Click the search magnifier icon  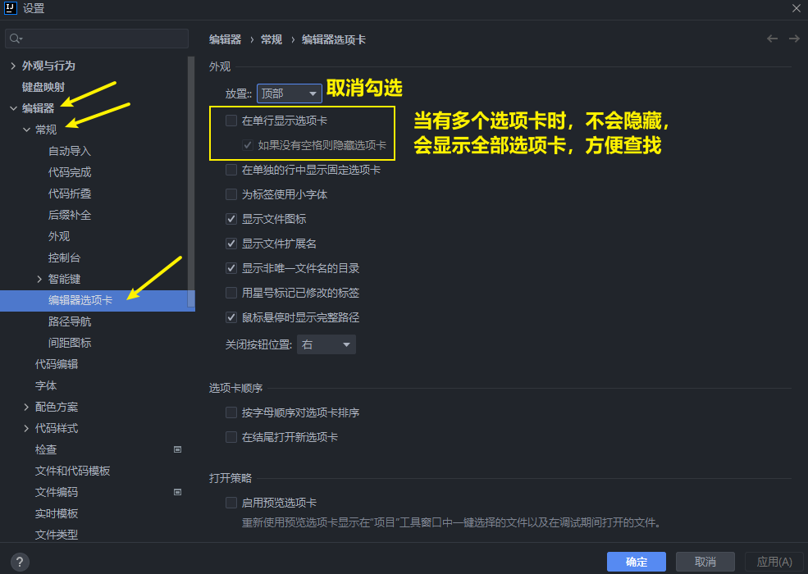point(16,39)
